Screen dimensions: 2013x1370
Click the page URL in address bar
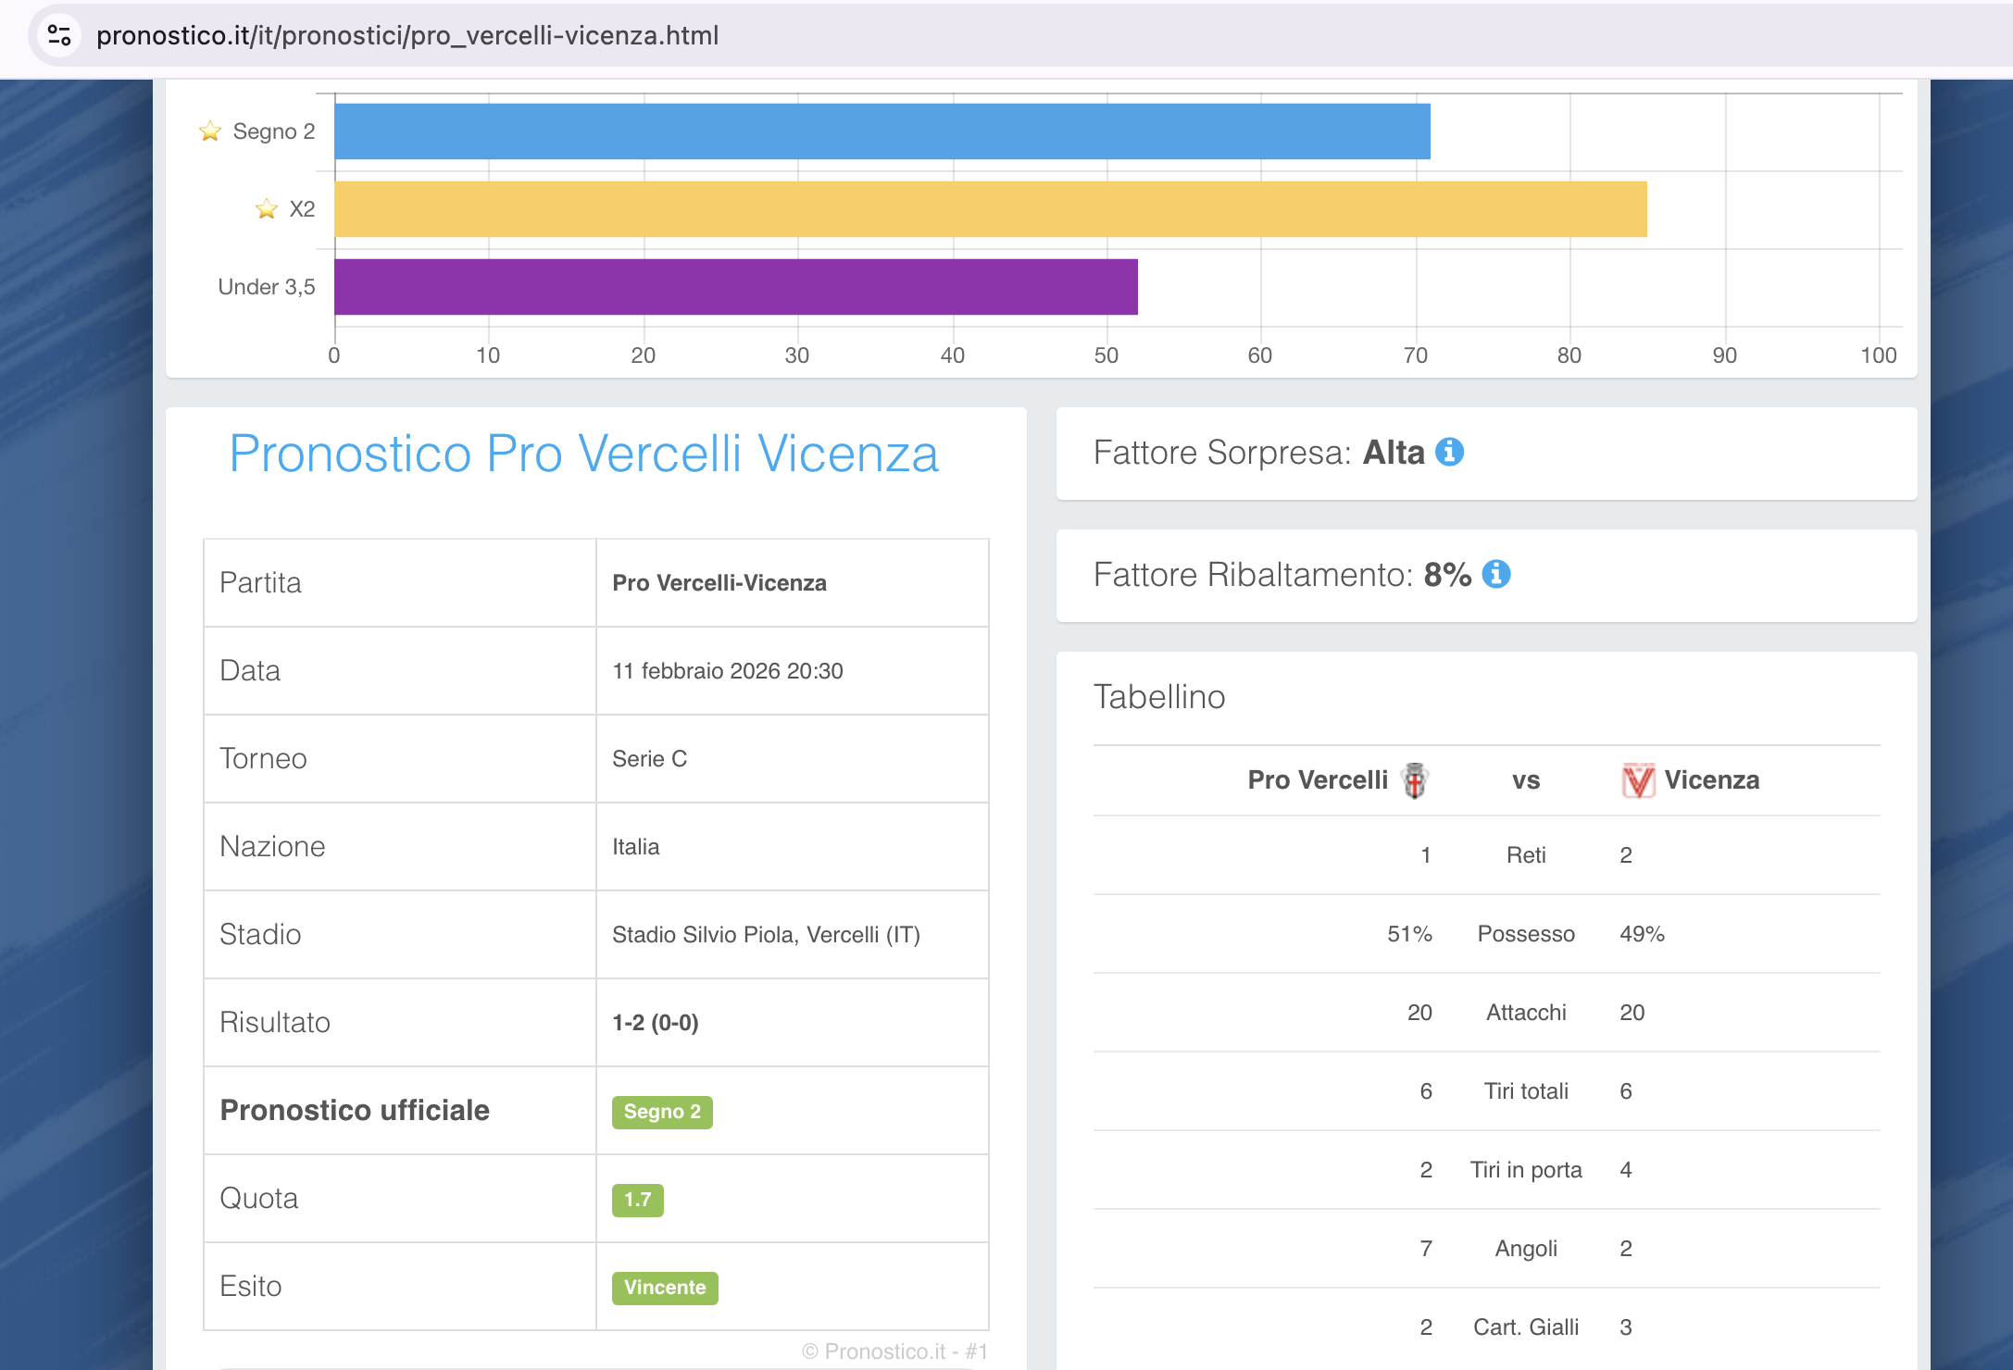point(407,35)
